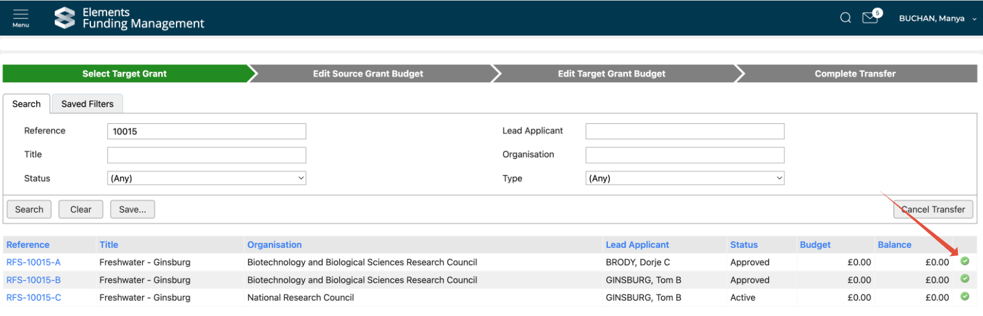983x316 pixels.
Task: Open the hamburger Menu icon
Action: click(x=20, y=17)
